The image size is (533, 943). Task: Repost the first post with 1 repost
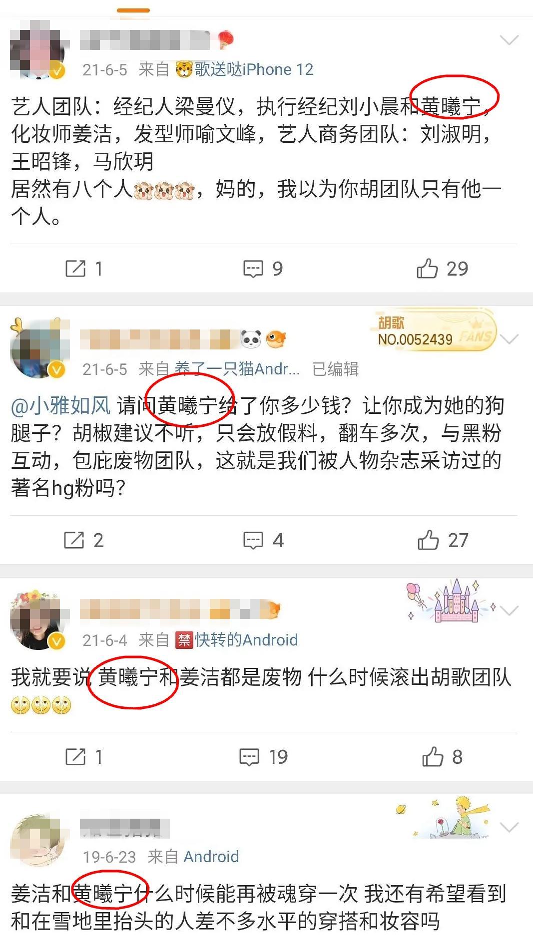[84, 269]
